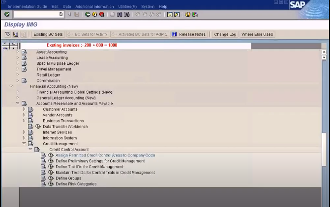
Task: Open documentation icon for Lease Accounting
Action: 24,57
